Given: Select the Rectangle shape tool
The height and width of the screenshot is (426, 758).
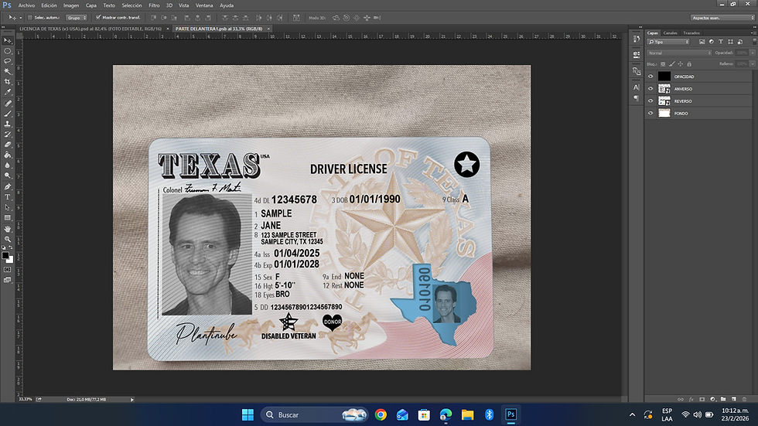Looking at the screenshot, I should [x=7, y=218].
